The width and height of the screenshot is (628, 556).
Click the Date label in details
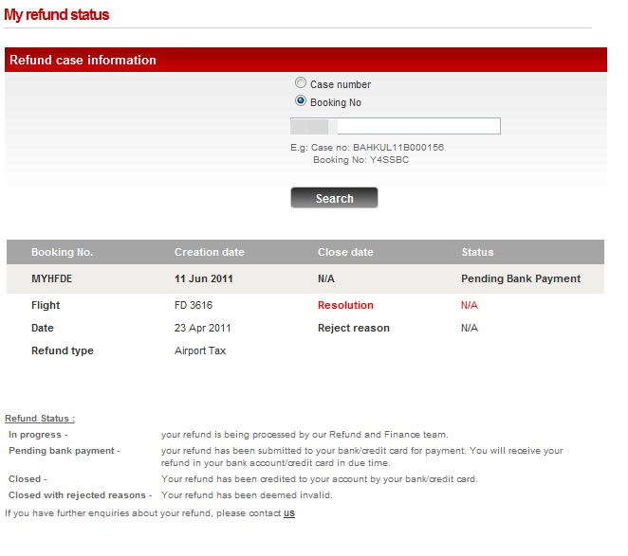pos(43,328)
